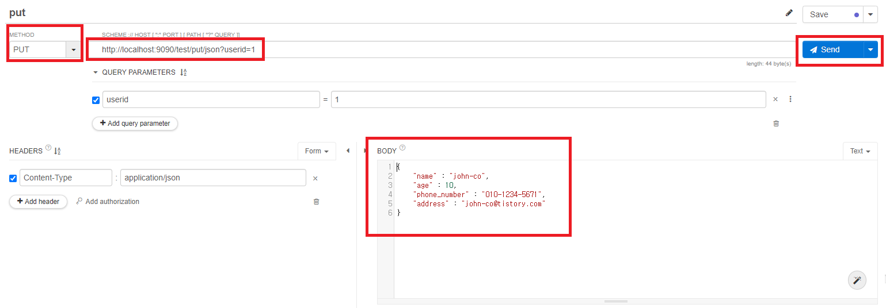This screenshot has width=886, height=308.
Task: Click the request URL input field
Action: coord(443,49)
